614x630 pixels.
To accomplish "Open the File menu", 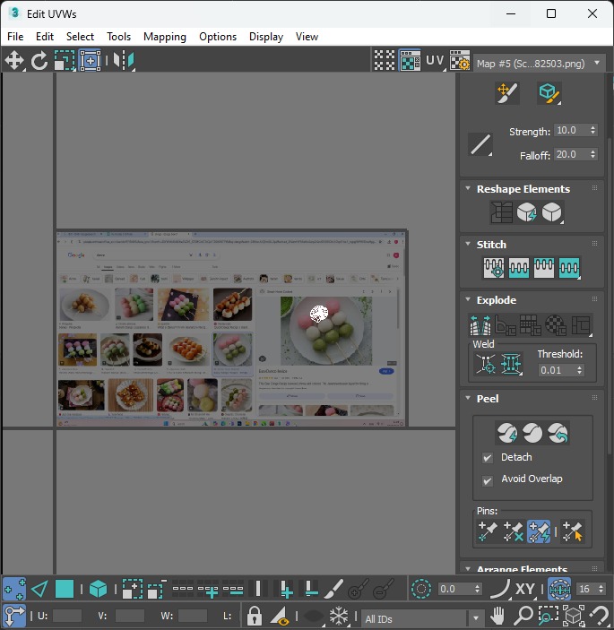I will pos(15,37).
